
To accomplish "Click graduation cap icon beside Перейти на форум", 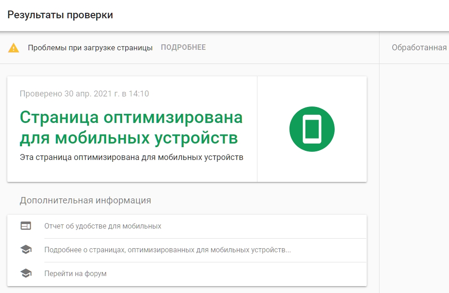I will [x=26, y=273].
